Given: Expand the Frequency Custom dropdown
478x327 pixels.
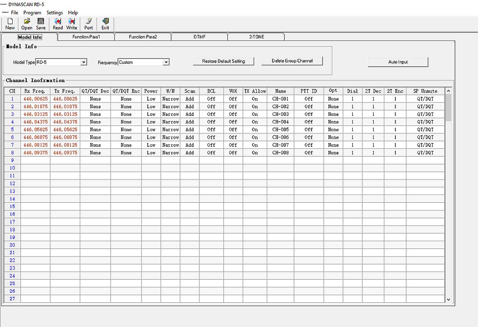Looking at the screenshot, I should pyautogui.click(x=166, y=62).
